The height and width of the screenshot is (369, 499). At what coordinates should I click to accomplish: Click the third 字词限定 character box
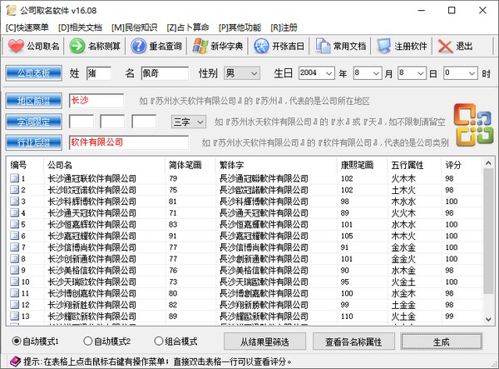tap(144, 122)
